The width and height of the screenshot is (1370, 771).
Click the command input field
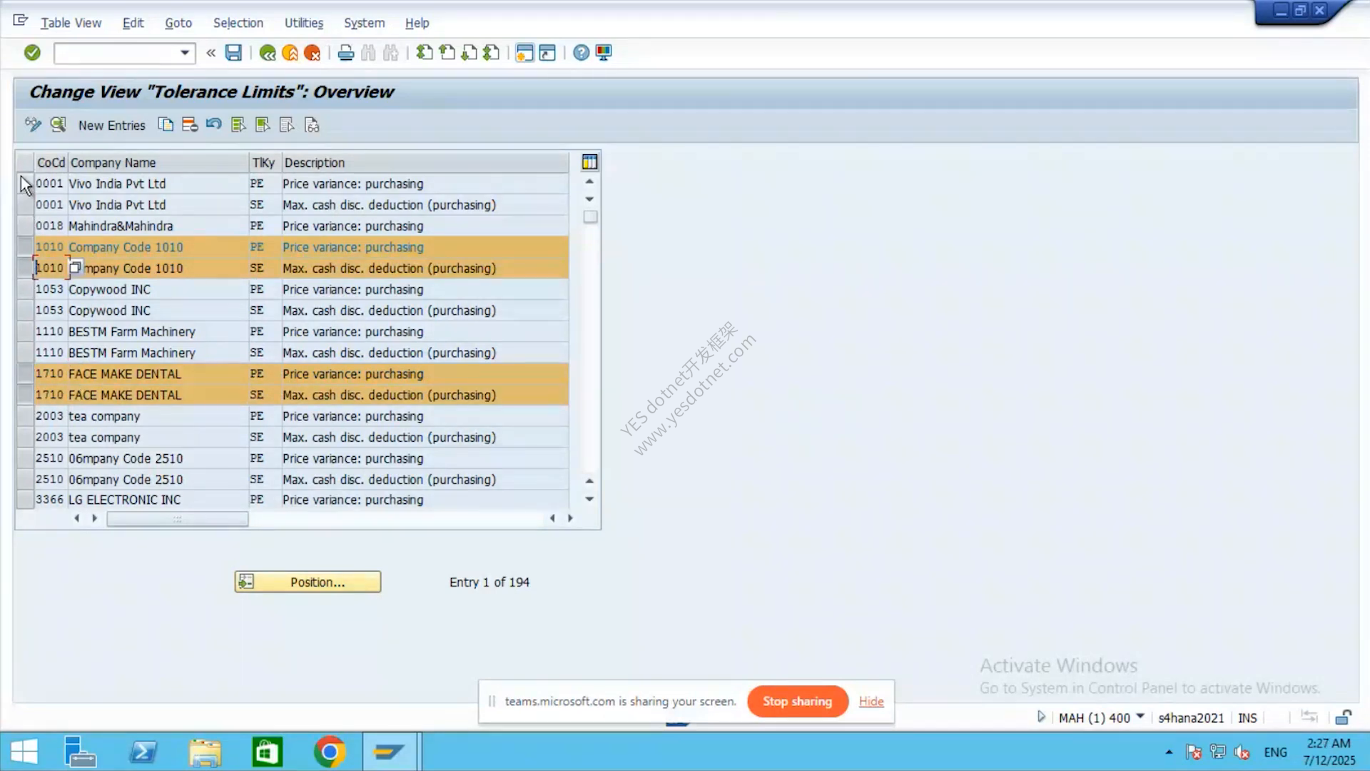click(116, 53)
